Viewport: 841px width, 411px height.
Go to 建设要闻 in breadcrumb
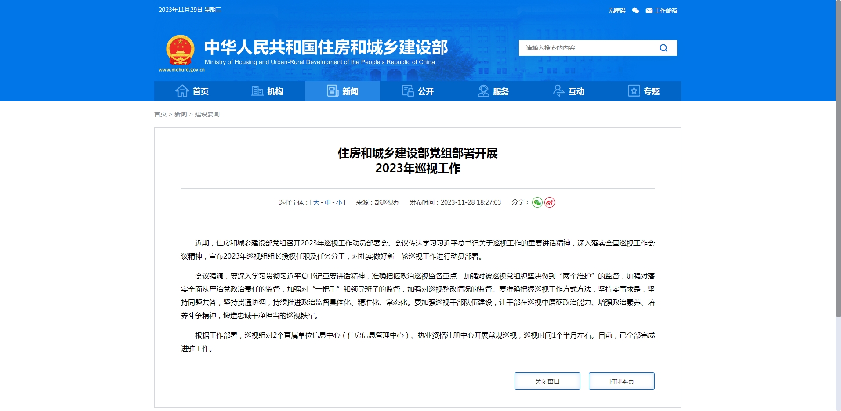click(x=207, y=114)
